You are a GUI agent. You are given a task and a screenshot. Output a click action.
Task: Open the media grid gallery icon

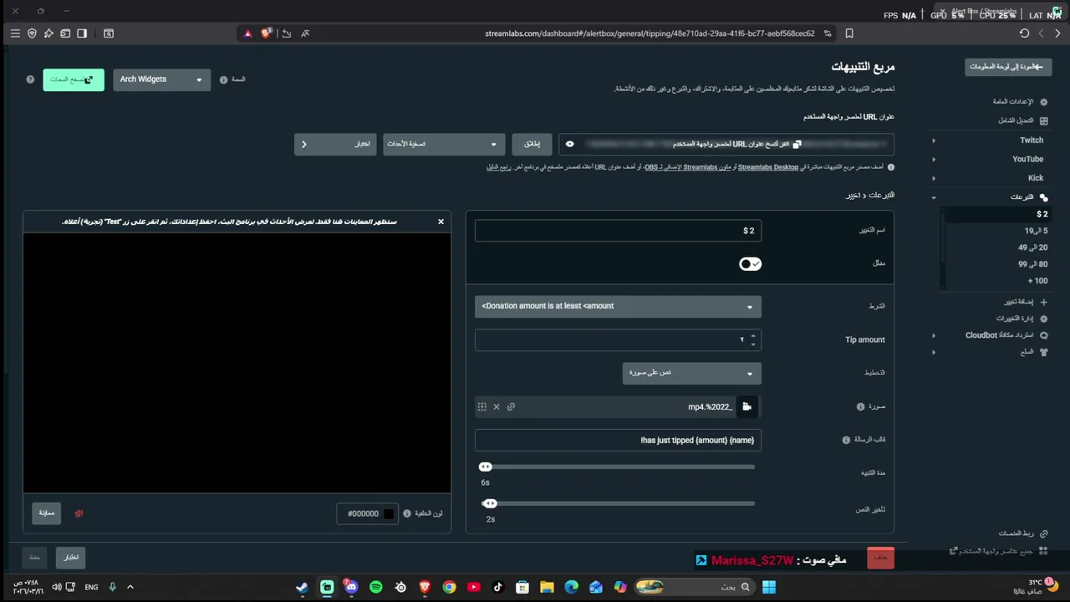pos(482,407)
